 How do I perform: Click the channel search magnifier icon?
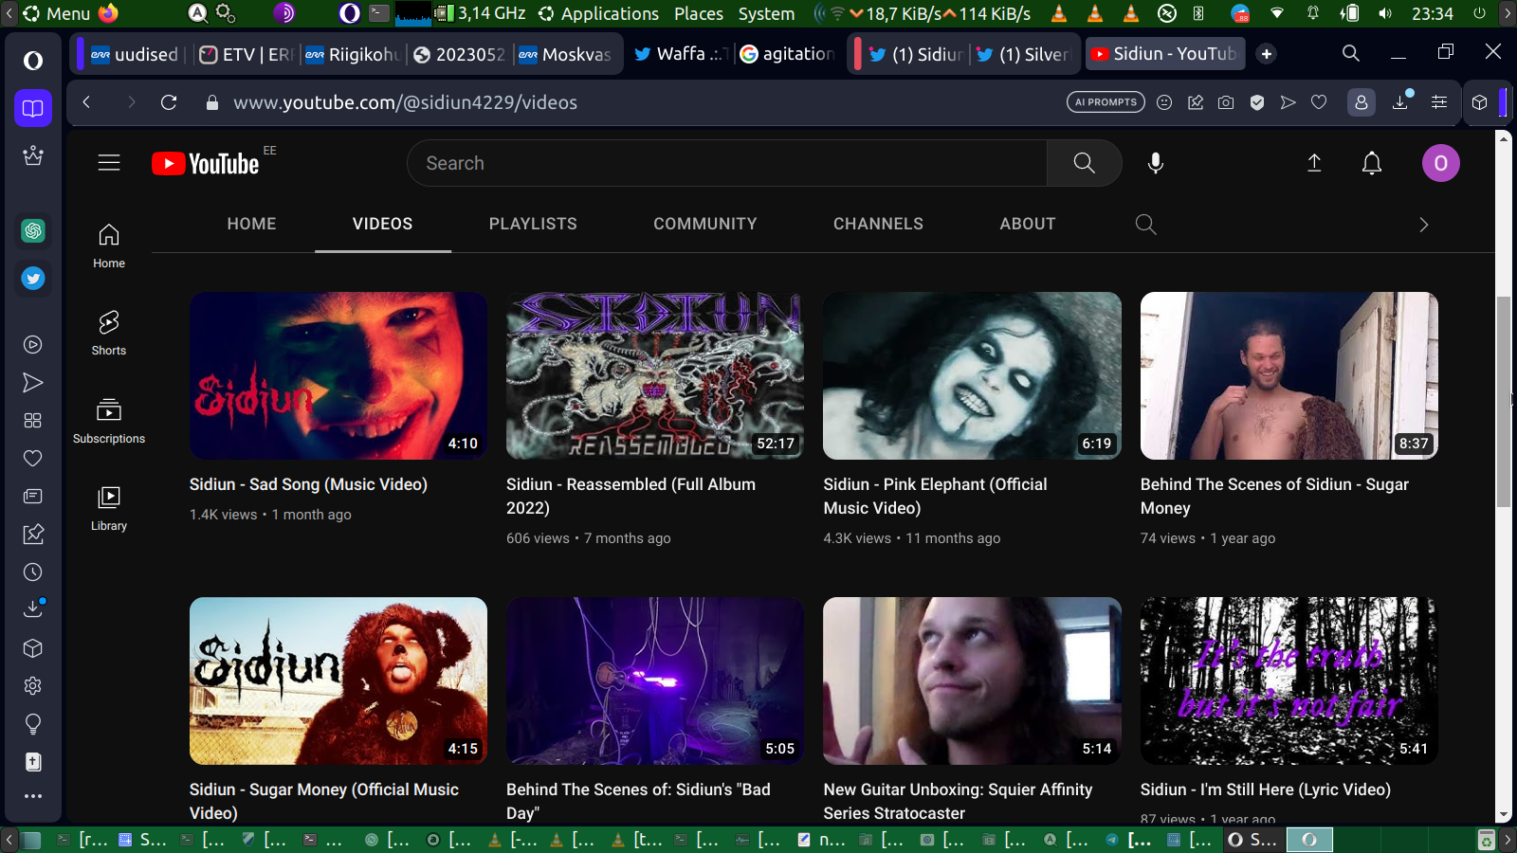click(1145, 225)
